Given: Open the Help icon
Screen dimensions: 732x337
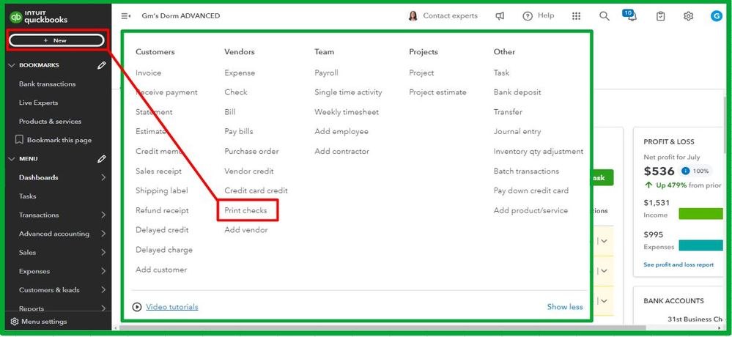Looking at the screenshot, I should [528, 16].
